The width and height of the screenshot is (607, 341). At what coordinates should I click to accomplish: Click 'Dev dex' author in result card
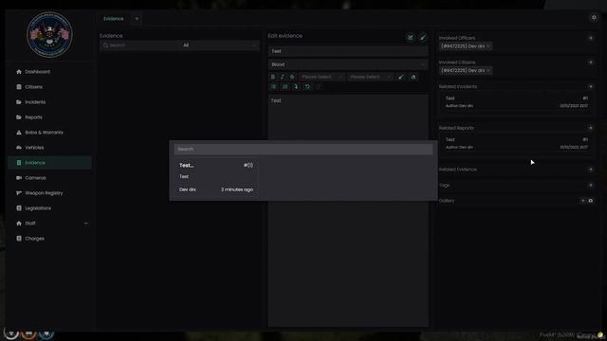[x=188, y=189]
